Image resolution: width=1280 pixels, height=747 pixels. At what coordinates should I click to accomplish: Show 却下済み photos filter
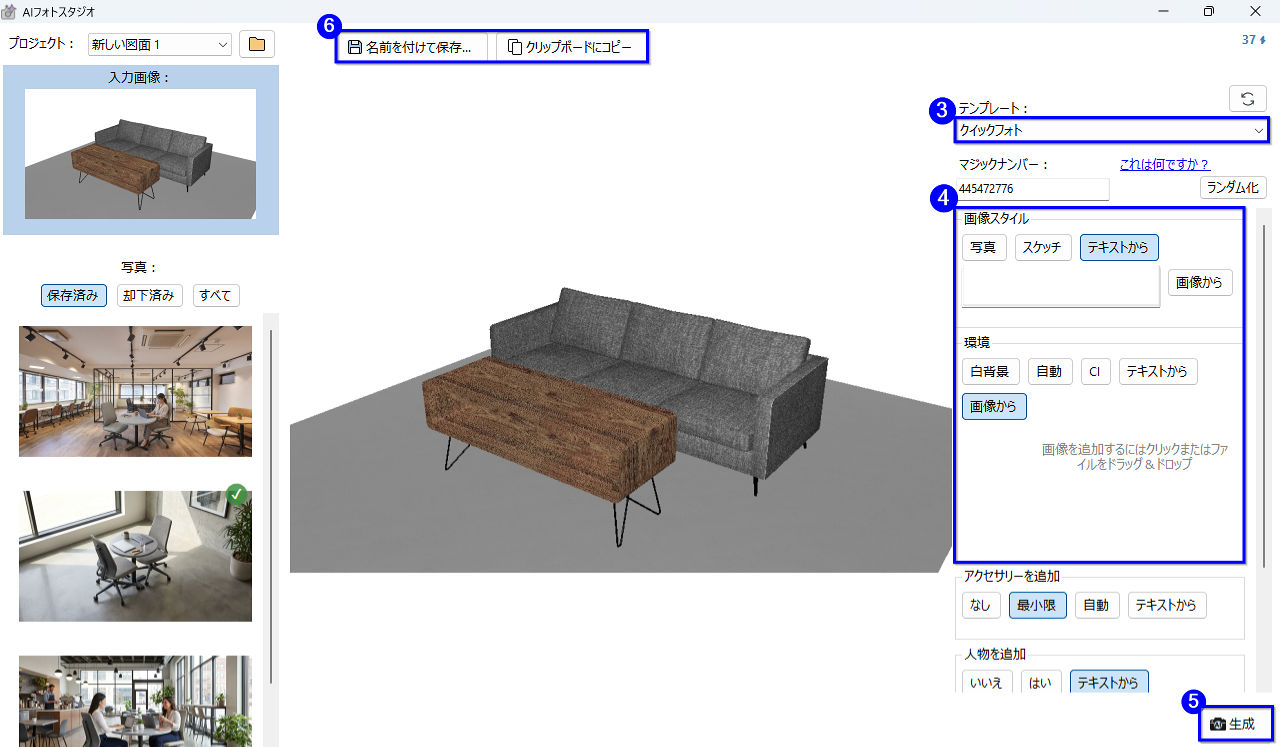149,295
